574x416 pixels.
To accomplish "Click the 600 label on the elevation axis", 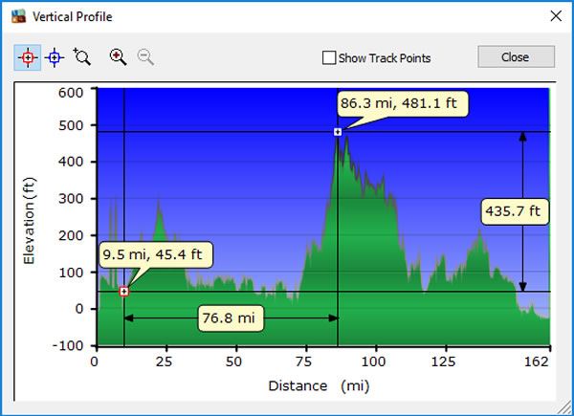I will click(71, 92).
